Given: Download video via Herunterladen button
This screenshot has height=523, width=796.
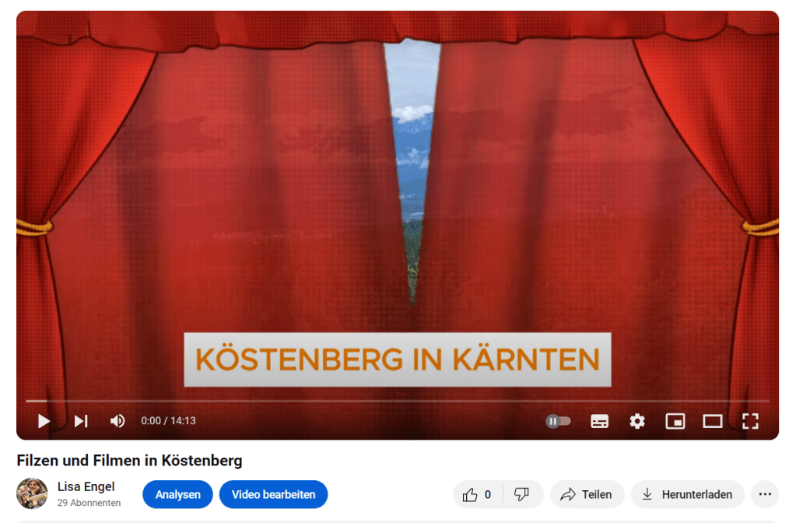Looking at the screenshot, I should [687, 494].
